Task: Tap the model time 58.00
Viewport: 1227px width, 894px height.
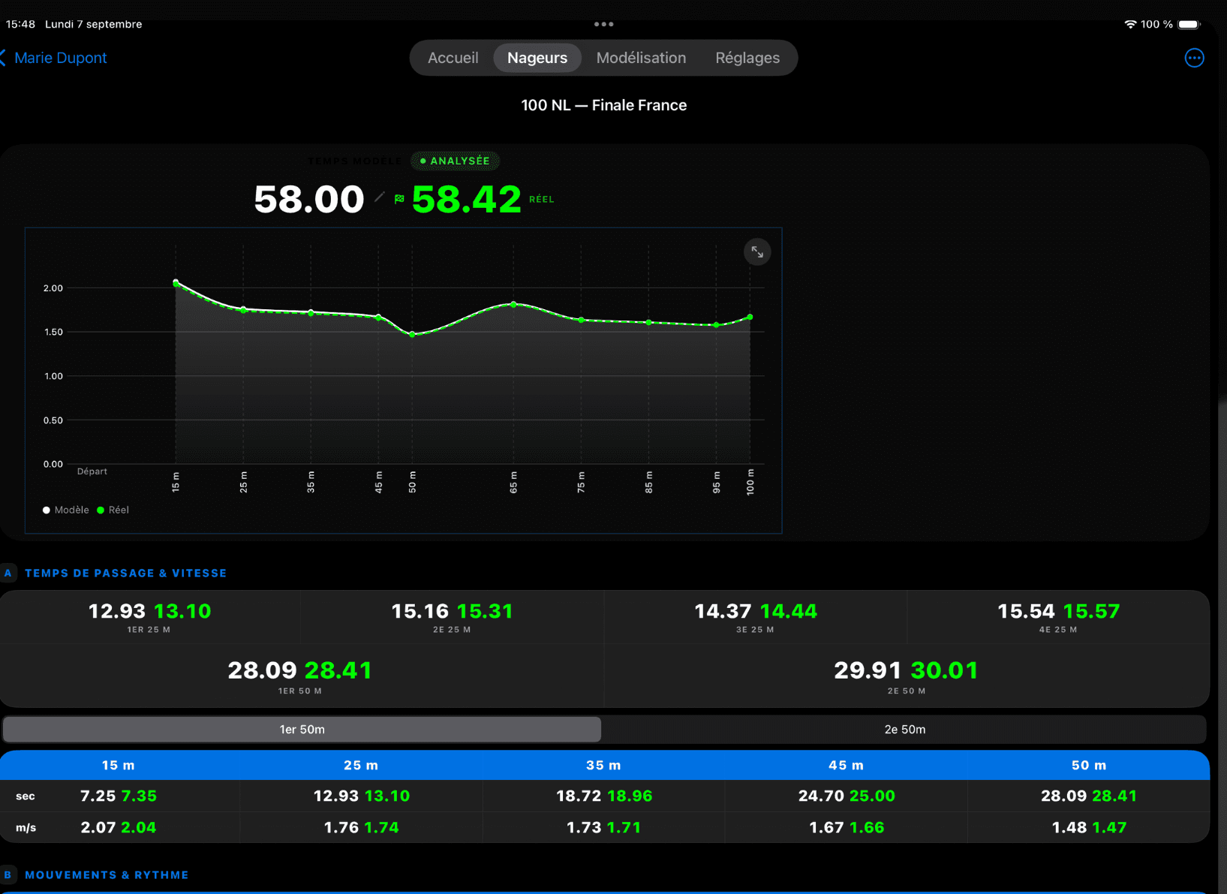Action: point(308,199)
